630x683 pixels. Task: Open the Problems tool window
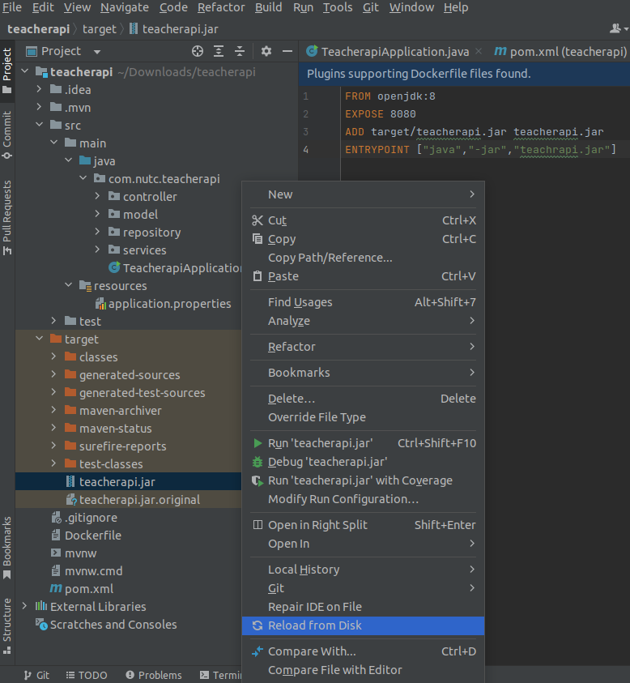tap(154, 675)
